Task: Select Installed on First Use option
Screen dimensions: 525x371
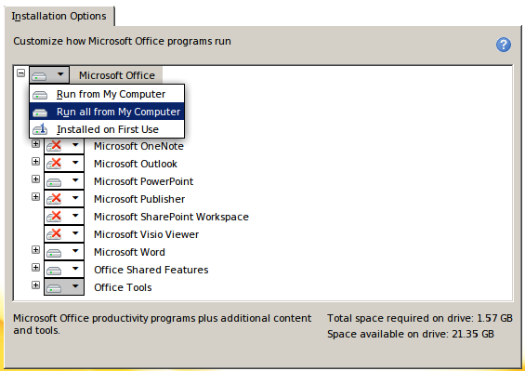Action: (x=107, y=129)
